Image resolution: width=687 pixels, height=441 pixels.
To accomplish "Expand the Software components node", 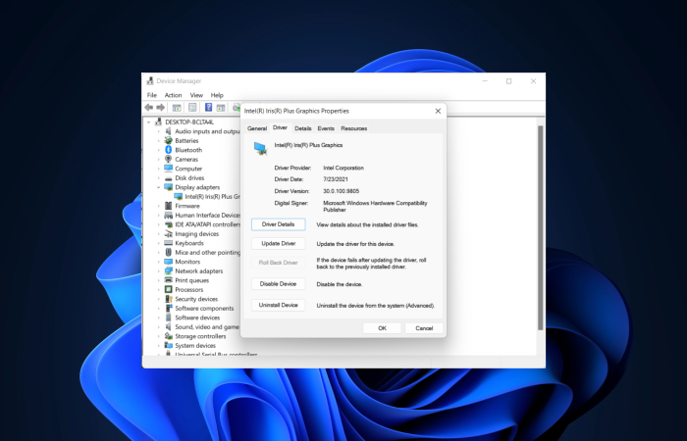I will [159, 308].
